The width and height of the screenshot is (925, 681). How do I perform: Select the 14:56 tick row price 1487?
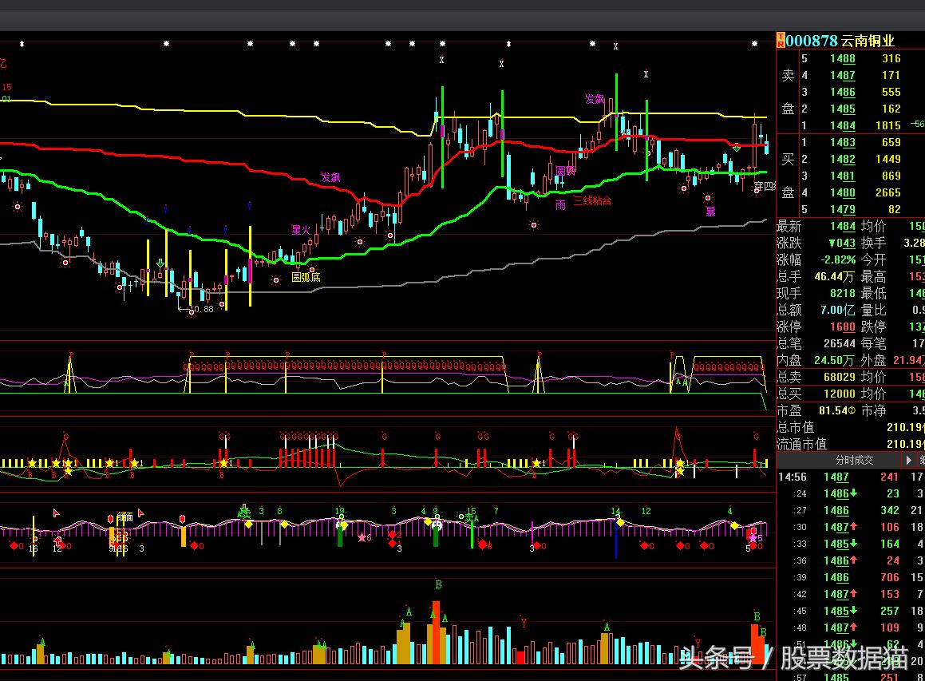836,477
